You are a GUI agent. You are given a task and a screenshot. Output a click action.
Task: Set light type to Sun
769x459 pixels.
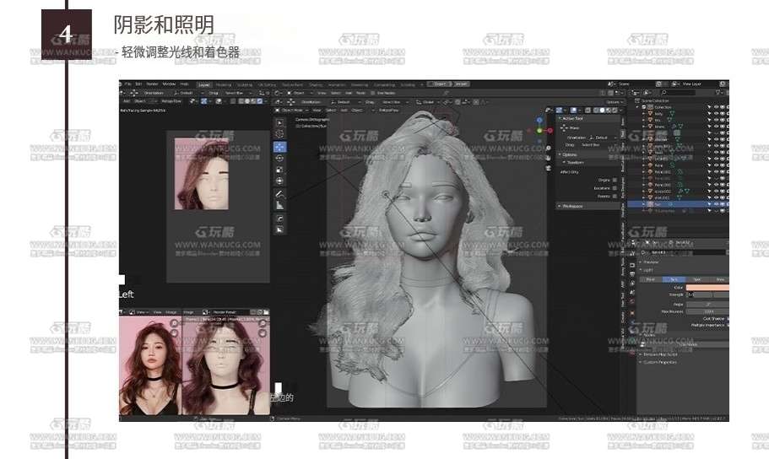[674, 279]
